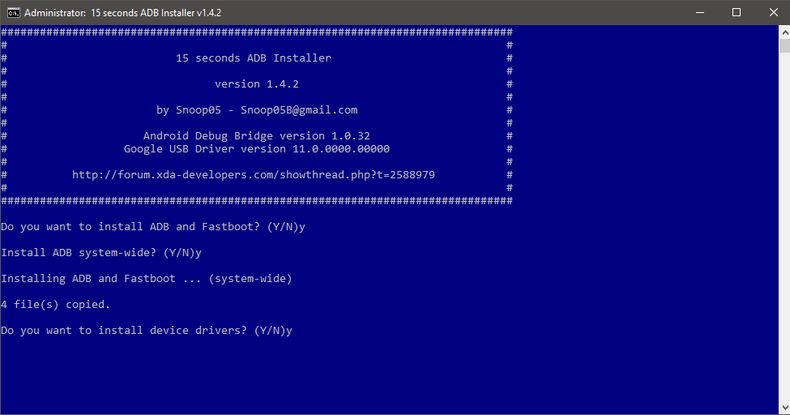Click the author line 'by Snoop05 - Snoop05B@gmail.com'
Screen dimensions: 790x415
257,110
